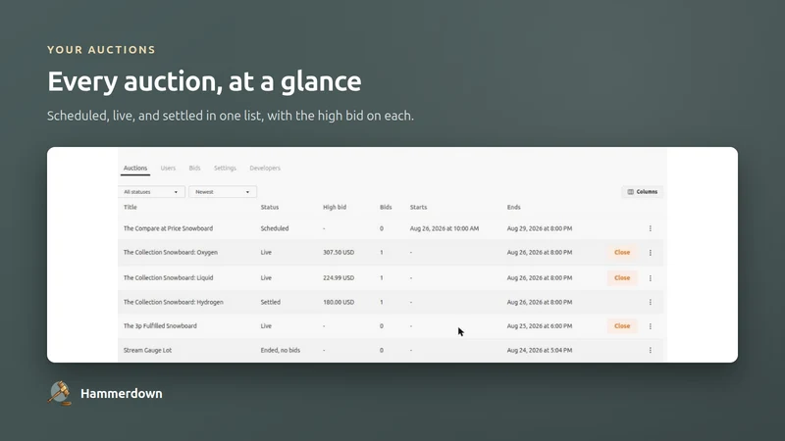Click the Hammerdown brand name
The image size is (785, 441).
121,394
